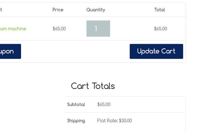Click the empty cell right of the quantity box
The height and width of the screenshot is (133, 200).
[x=131, y=28]
